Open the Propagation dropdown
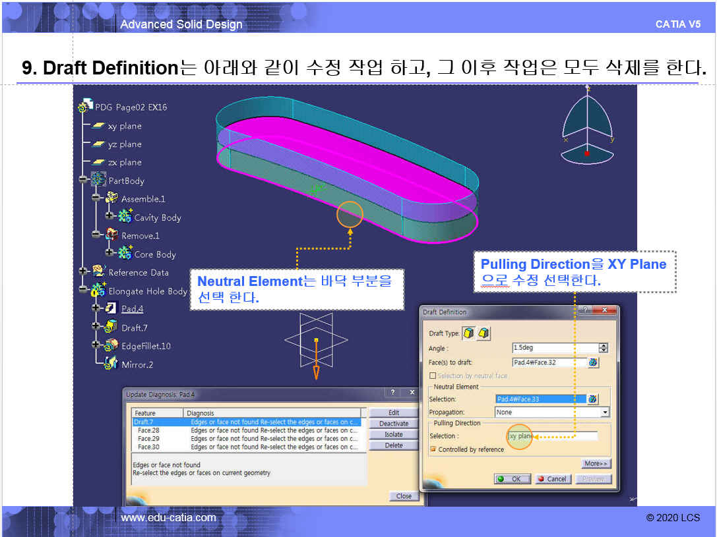This screenshot has height=537, width=717. pos(605,412)
